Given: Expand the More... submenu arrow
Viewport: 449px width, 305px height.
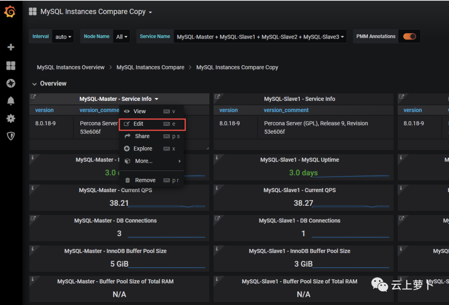Looking at the screenshot, I should 180,161.
